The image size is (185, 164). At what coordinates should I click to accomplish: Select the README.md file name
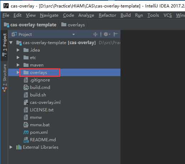(43, 140)
